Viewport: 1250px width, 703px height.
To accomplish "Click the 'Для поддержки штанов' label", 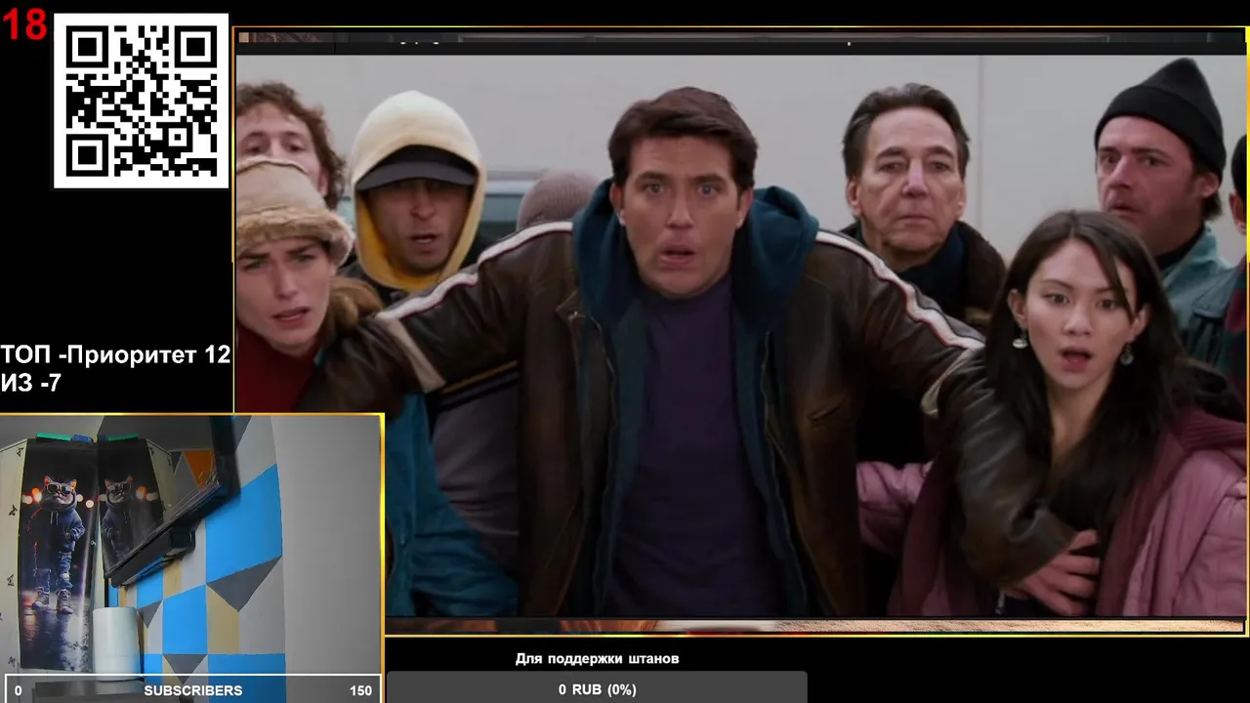I will coord(597,659).
